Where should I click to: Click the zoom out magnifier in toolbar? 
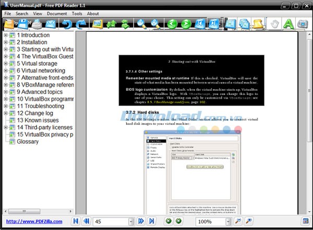point(141,24)
